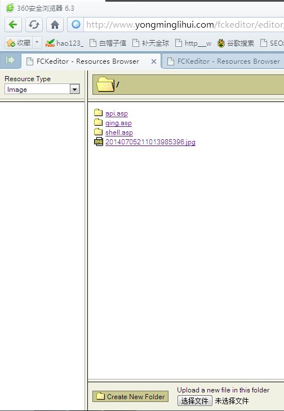Click the 未选择文件 status text
The width and height of the screenshot is (284, 411).
(x=232, y=401)
